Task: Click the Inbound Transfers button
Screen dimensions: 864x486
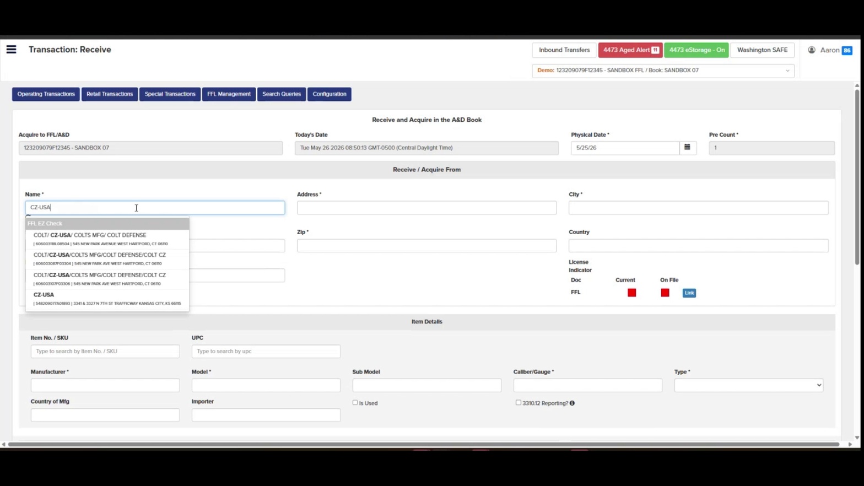Action: pyautogui.click(x=564, y=50)
